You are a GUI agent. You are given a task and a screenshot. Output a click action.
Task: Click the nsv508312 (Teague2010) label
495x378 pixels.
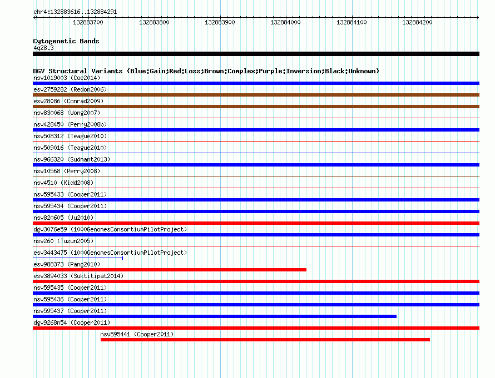70,136
